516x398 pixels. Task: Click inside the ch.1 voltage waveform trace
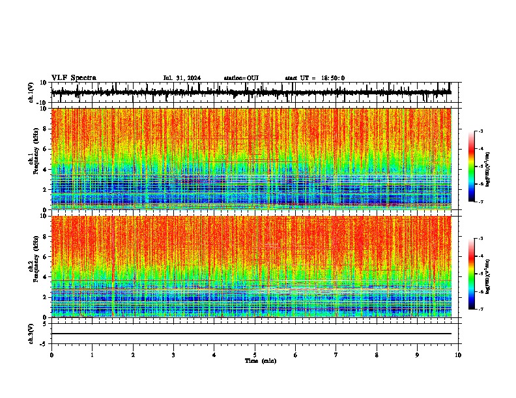pos(251,92)
